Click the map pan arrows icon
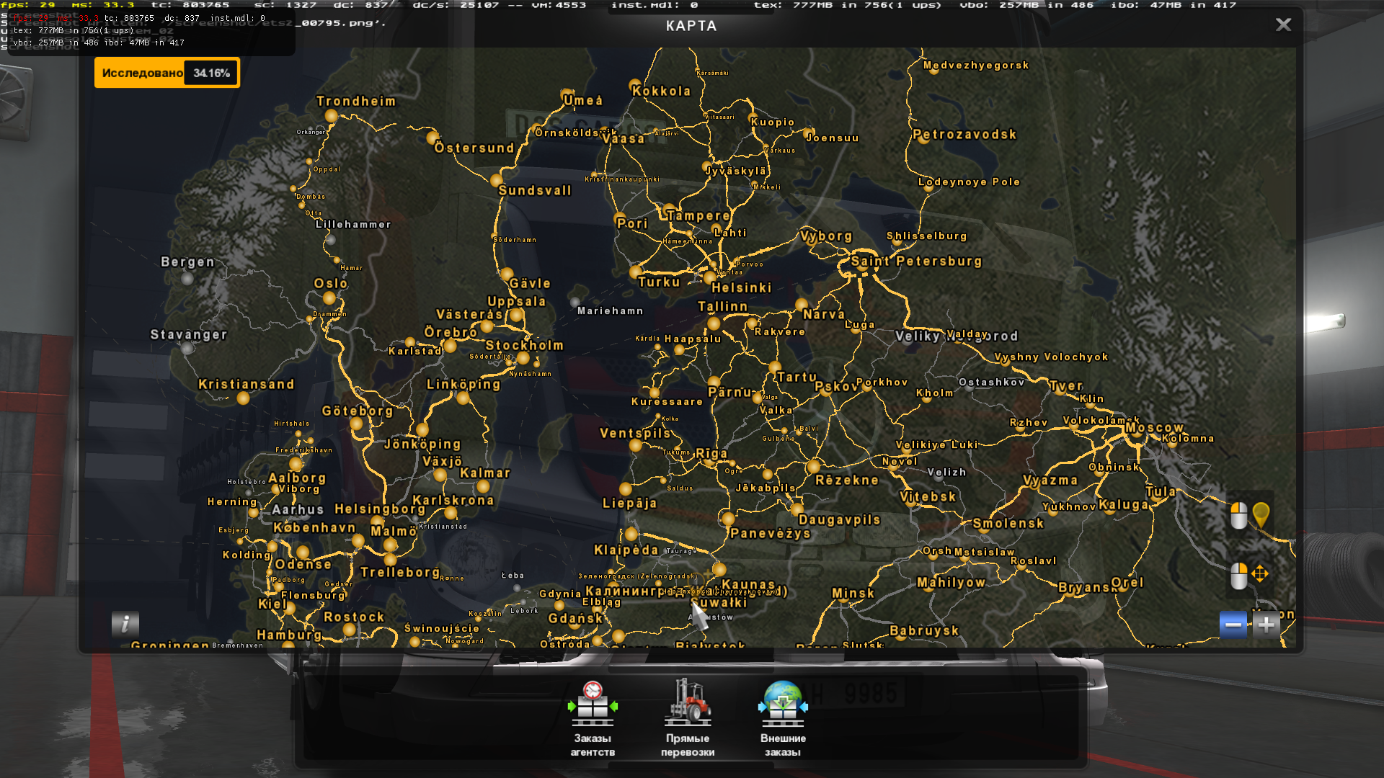This screenshot has width=1384, height=778. [x=1260, y=574]
